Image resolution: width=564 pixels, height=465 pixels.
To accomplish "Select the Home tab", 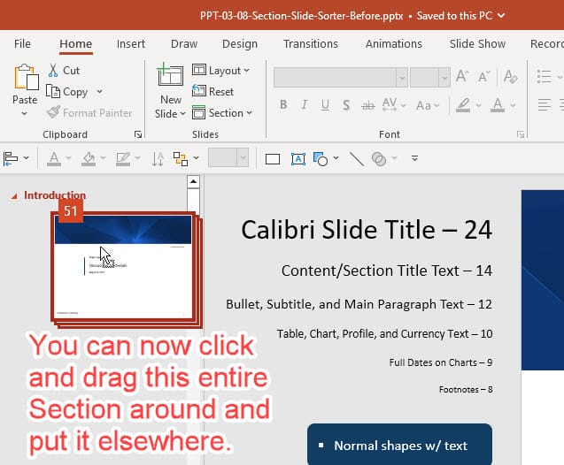I will [76, 44].
